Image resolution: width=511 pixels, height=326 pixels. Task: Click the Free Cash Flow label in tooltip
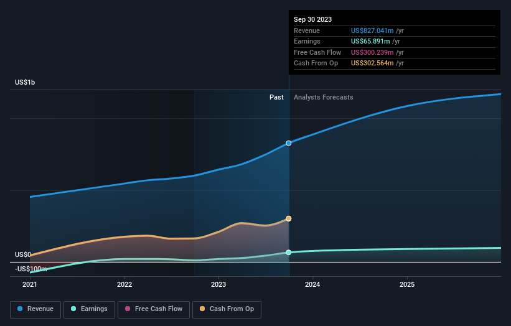click(317, 52)
